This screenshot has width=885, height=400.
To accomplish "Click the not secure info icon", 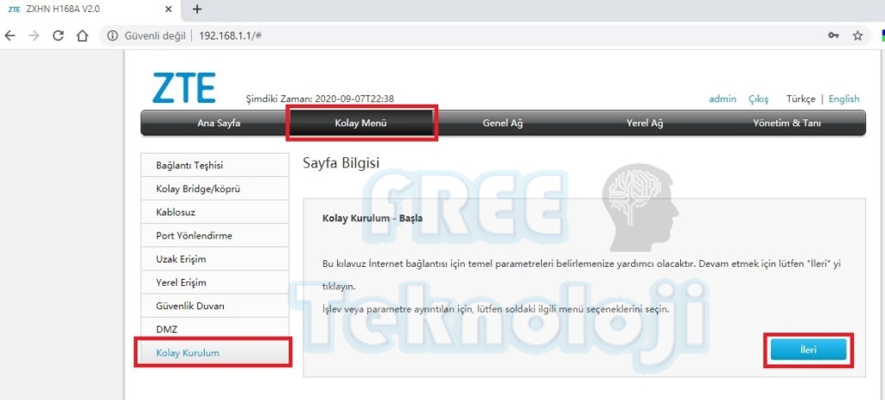I will tap(112, 35).
